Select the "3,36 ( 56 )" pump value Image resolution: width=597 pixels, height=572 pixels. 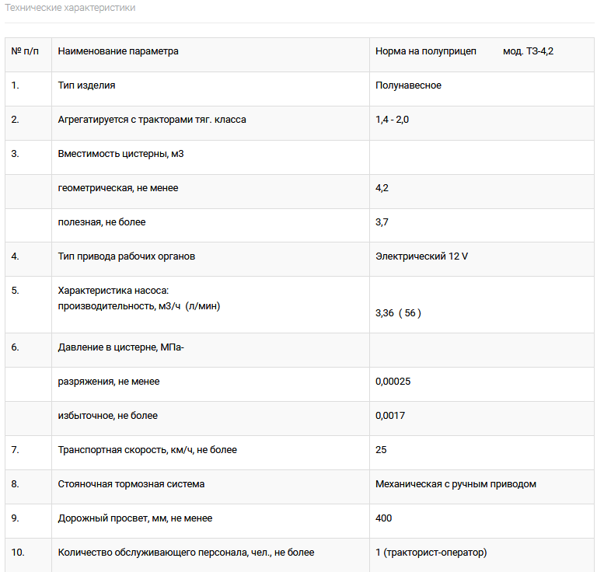(398, 313)
